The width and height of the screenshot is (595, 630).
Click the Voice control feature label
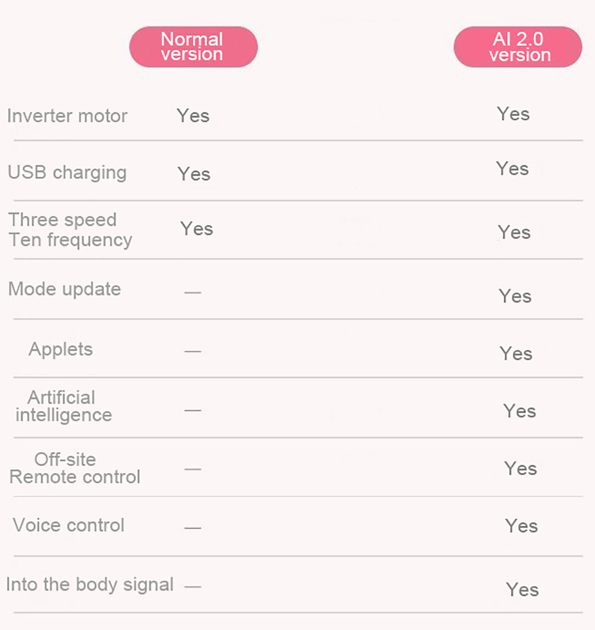coord(68,525)
